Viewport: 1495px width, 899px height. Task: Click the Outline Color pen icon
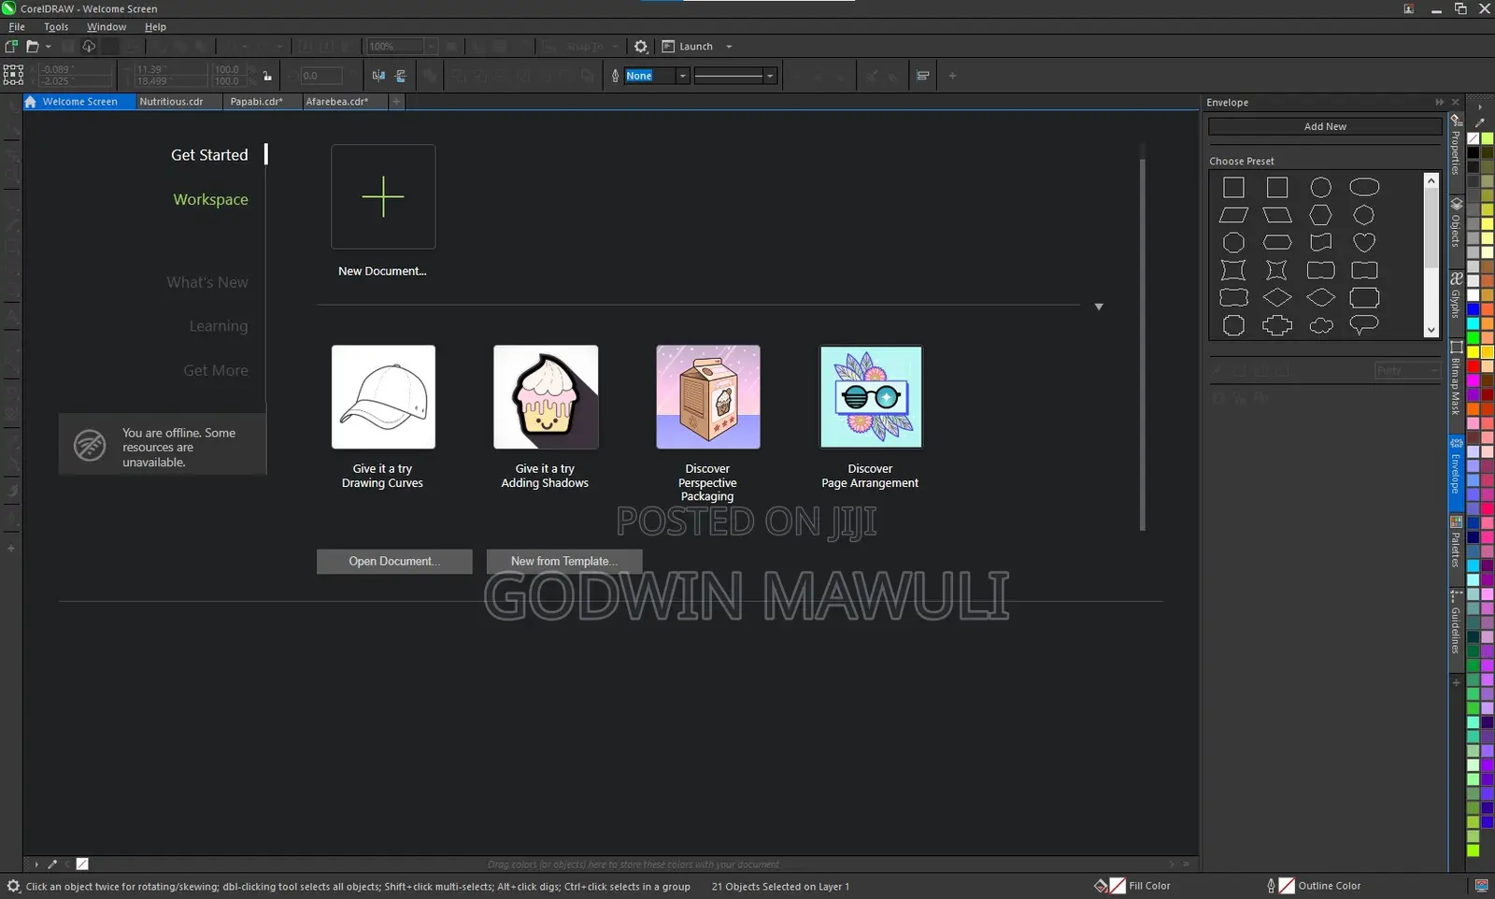pyautogui.click(x=1271, y=886)
